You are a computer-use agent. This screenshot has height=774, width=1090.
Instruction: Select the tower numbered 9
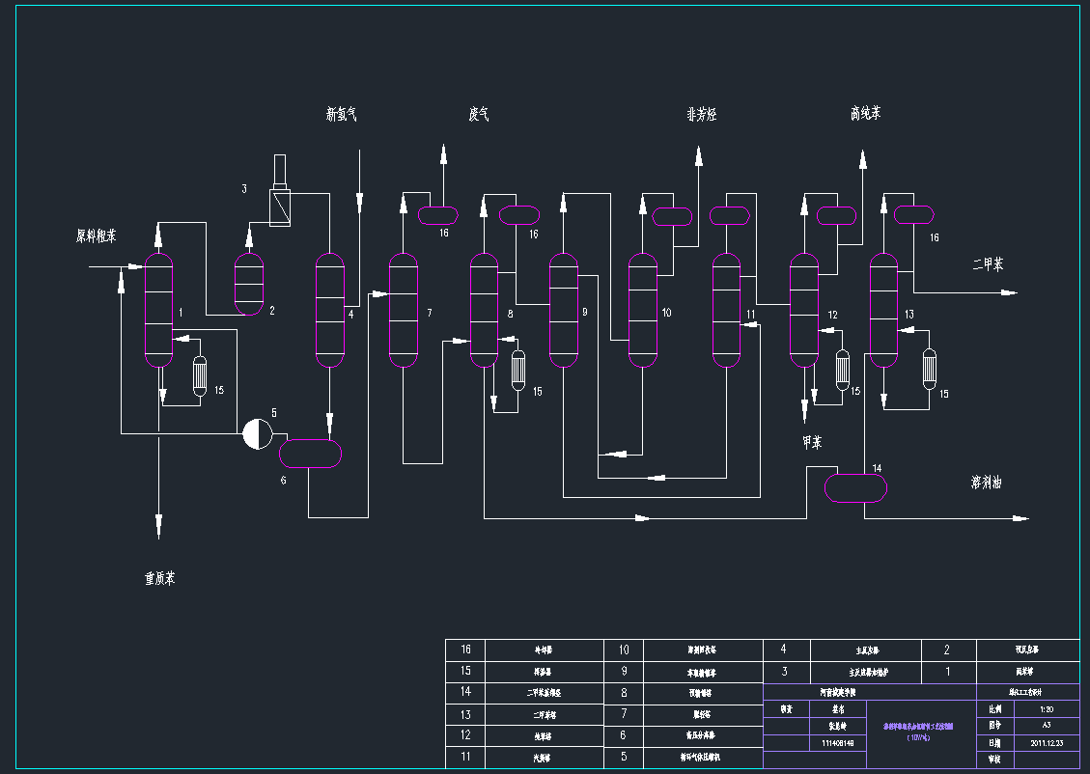click(x=563, y=311)
